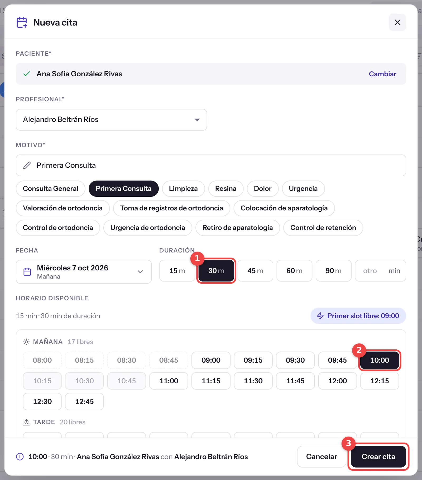The image size is (422, 480).
Task: Select the Urgencia motivo chip
Action: (x=303, y=189)
